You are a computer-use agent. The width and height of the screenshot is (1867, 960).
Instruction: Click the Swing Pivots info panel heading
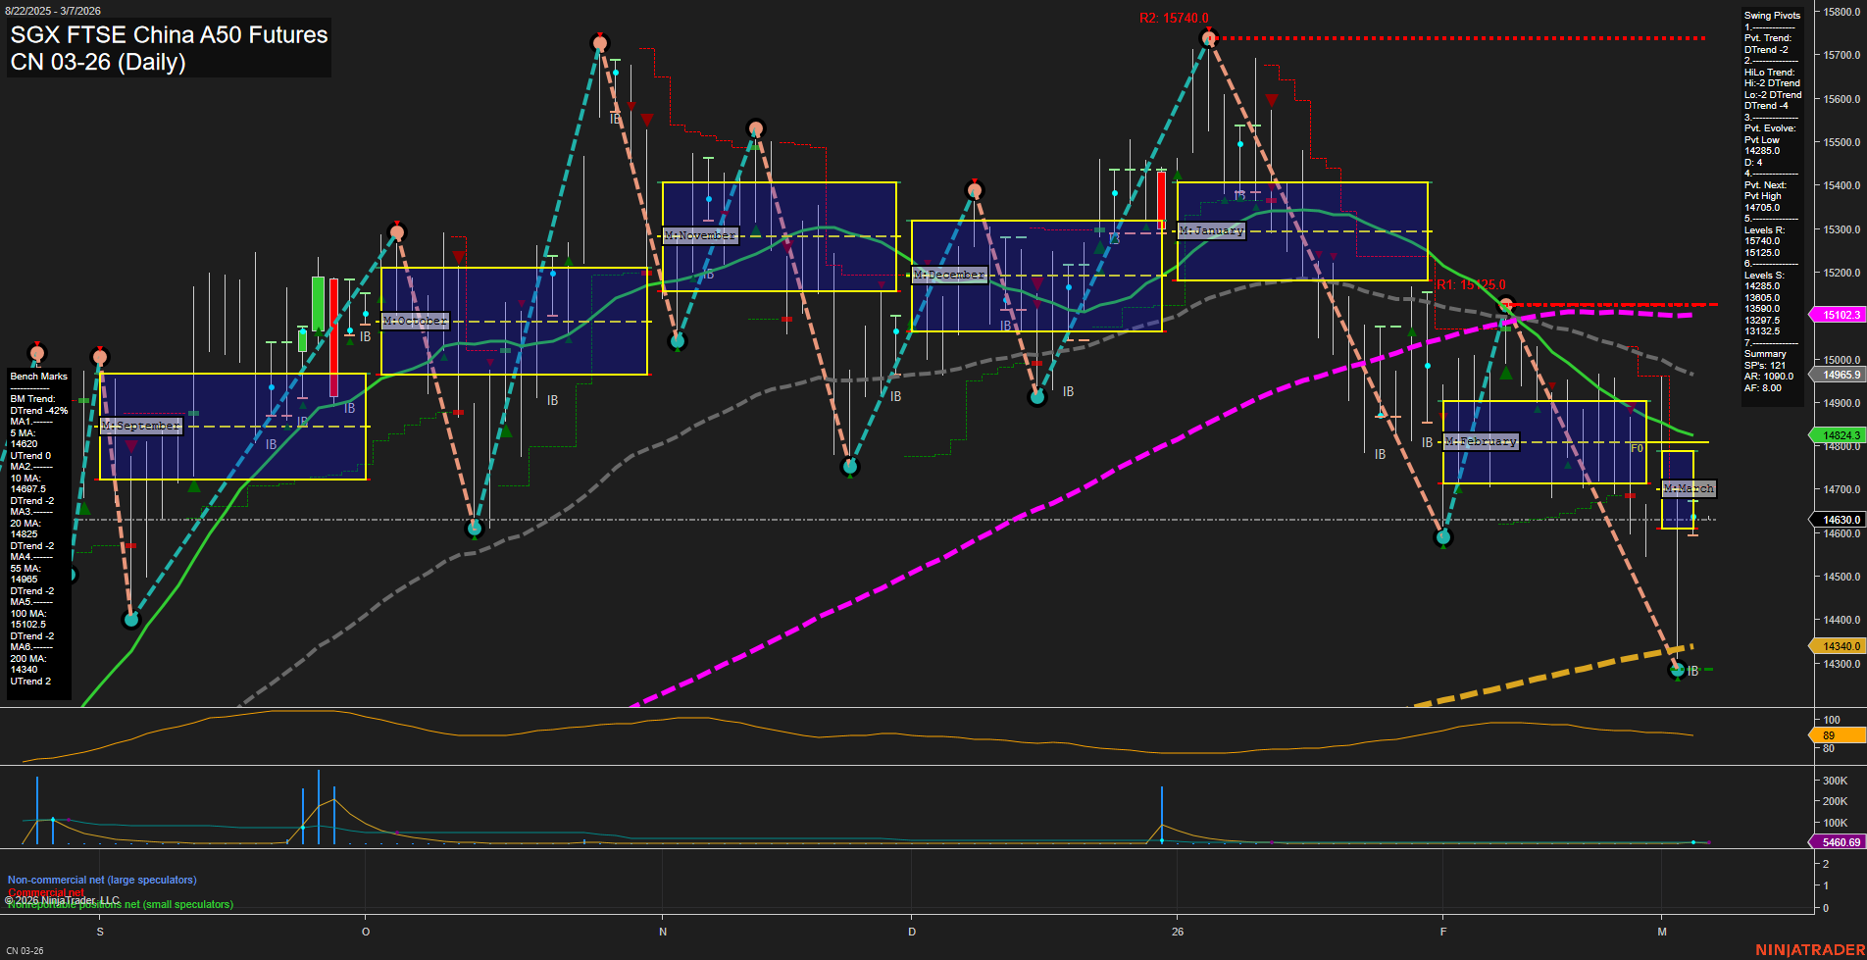coord(1772,16)
